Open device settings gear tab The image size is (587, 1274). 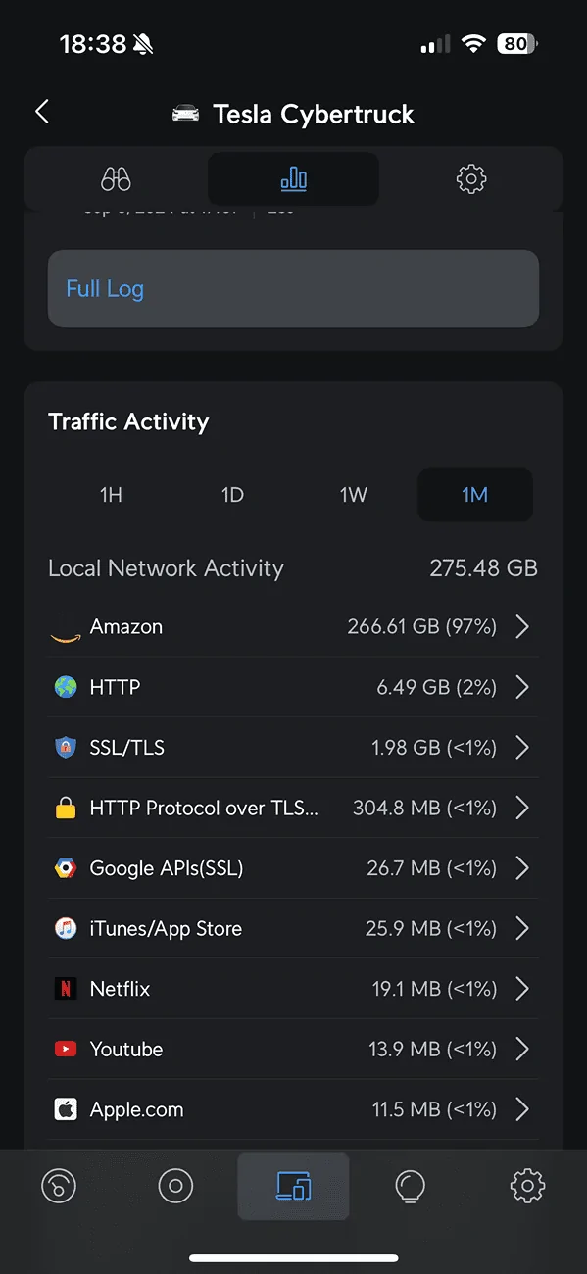[471, 179]
